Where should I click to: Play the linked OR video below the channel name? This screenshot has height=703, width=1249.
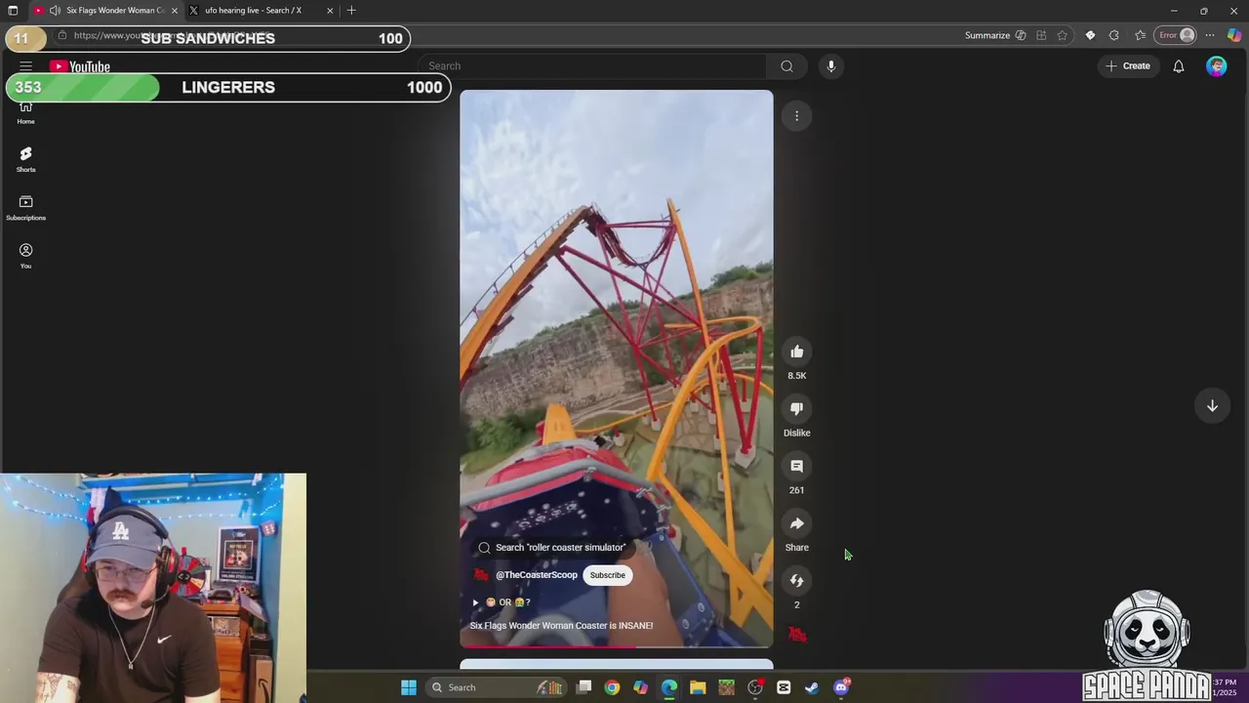[501, 602]
